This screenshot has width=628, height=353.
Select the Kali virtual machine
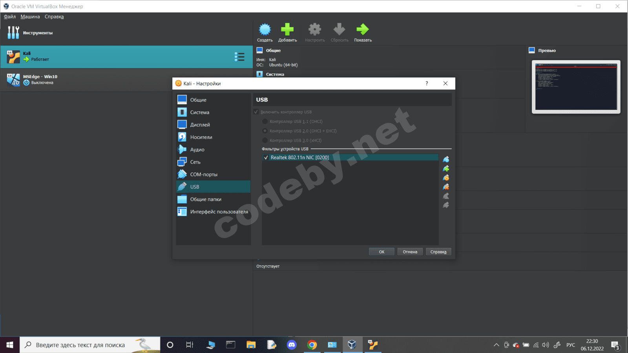[126, 56]
